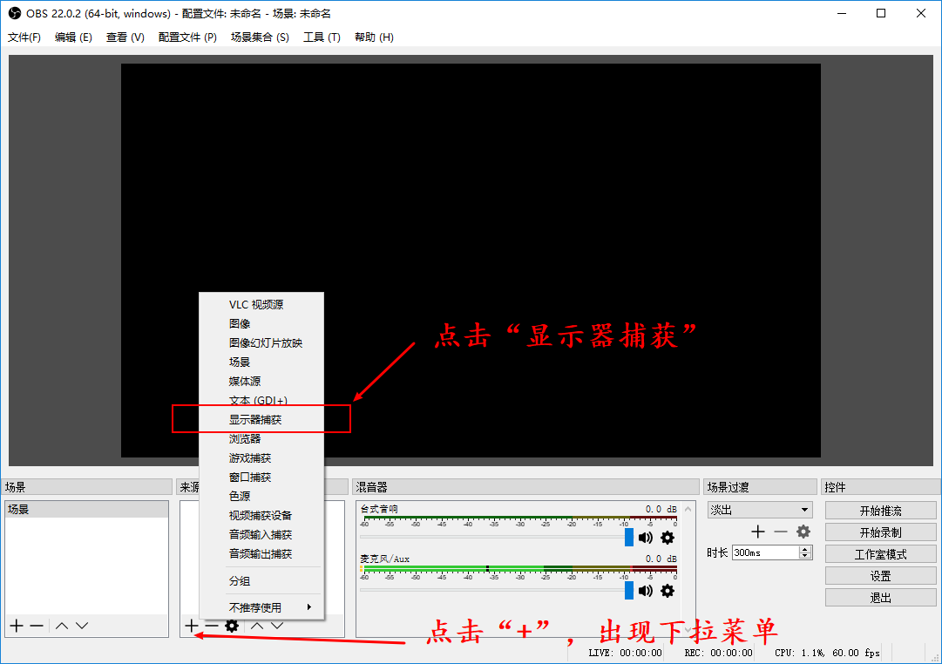The width and height of the screenshot is (942, 664).
Task: Click the LIVE: 00:00:00 status text
Action: [x=625, y=653]
